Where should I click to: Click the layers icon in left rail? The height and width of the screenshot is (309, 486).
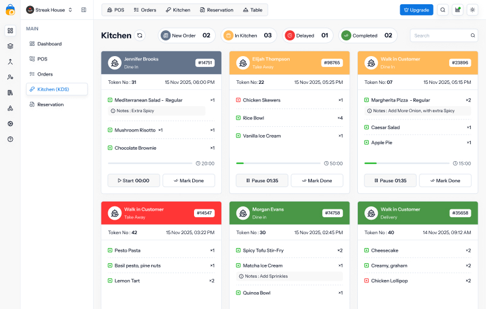[10, 46]
